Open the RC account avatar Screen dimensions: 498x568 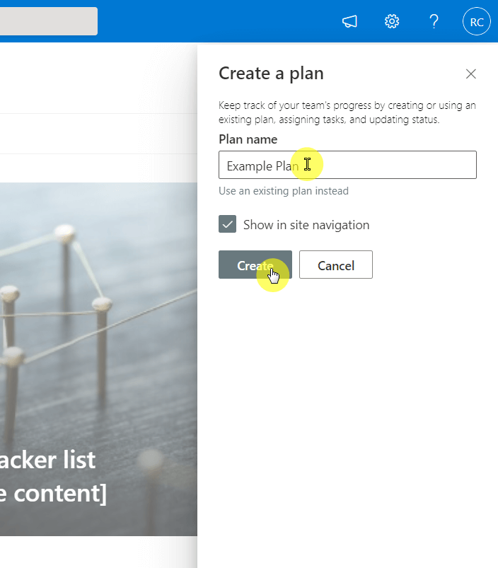tap(477, 21)
